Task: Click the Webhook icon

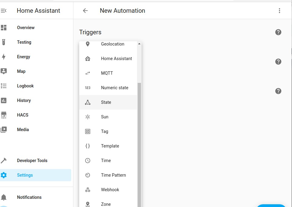Action: (87, 190)
